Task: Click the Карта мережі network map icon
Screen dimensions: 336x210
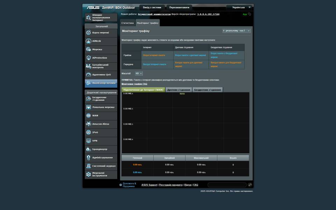Action: (89, 33)
